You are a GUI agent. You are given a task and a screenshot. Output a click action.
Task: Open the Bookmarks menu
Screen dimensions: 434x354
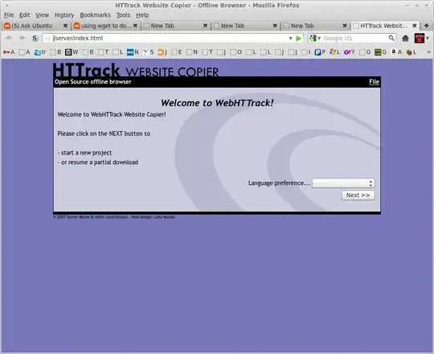95,15
